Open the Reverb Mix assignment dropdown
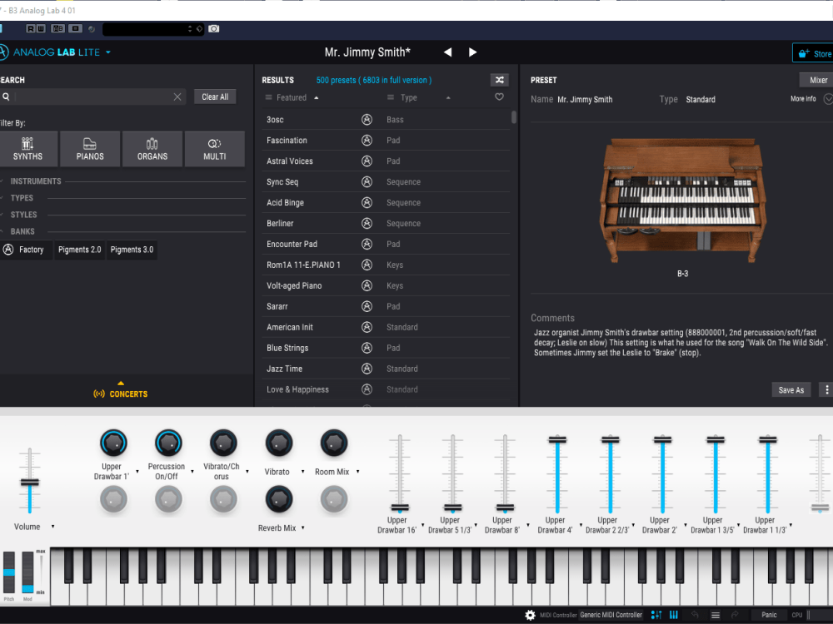Screen dimensions: 833x624 303,528
